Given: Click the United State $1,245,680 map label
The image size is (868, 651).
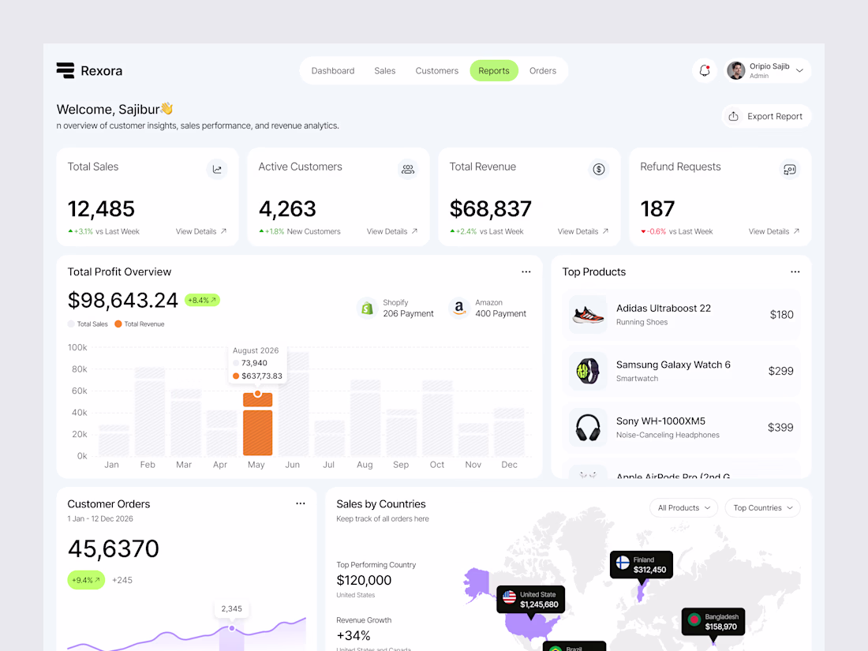Looking at the screenshot, I should click(x=530, y=600).
